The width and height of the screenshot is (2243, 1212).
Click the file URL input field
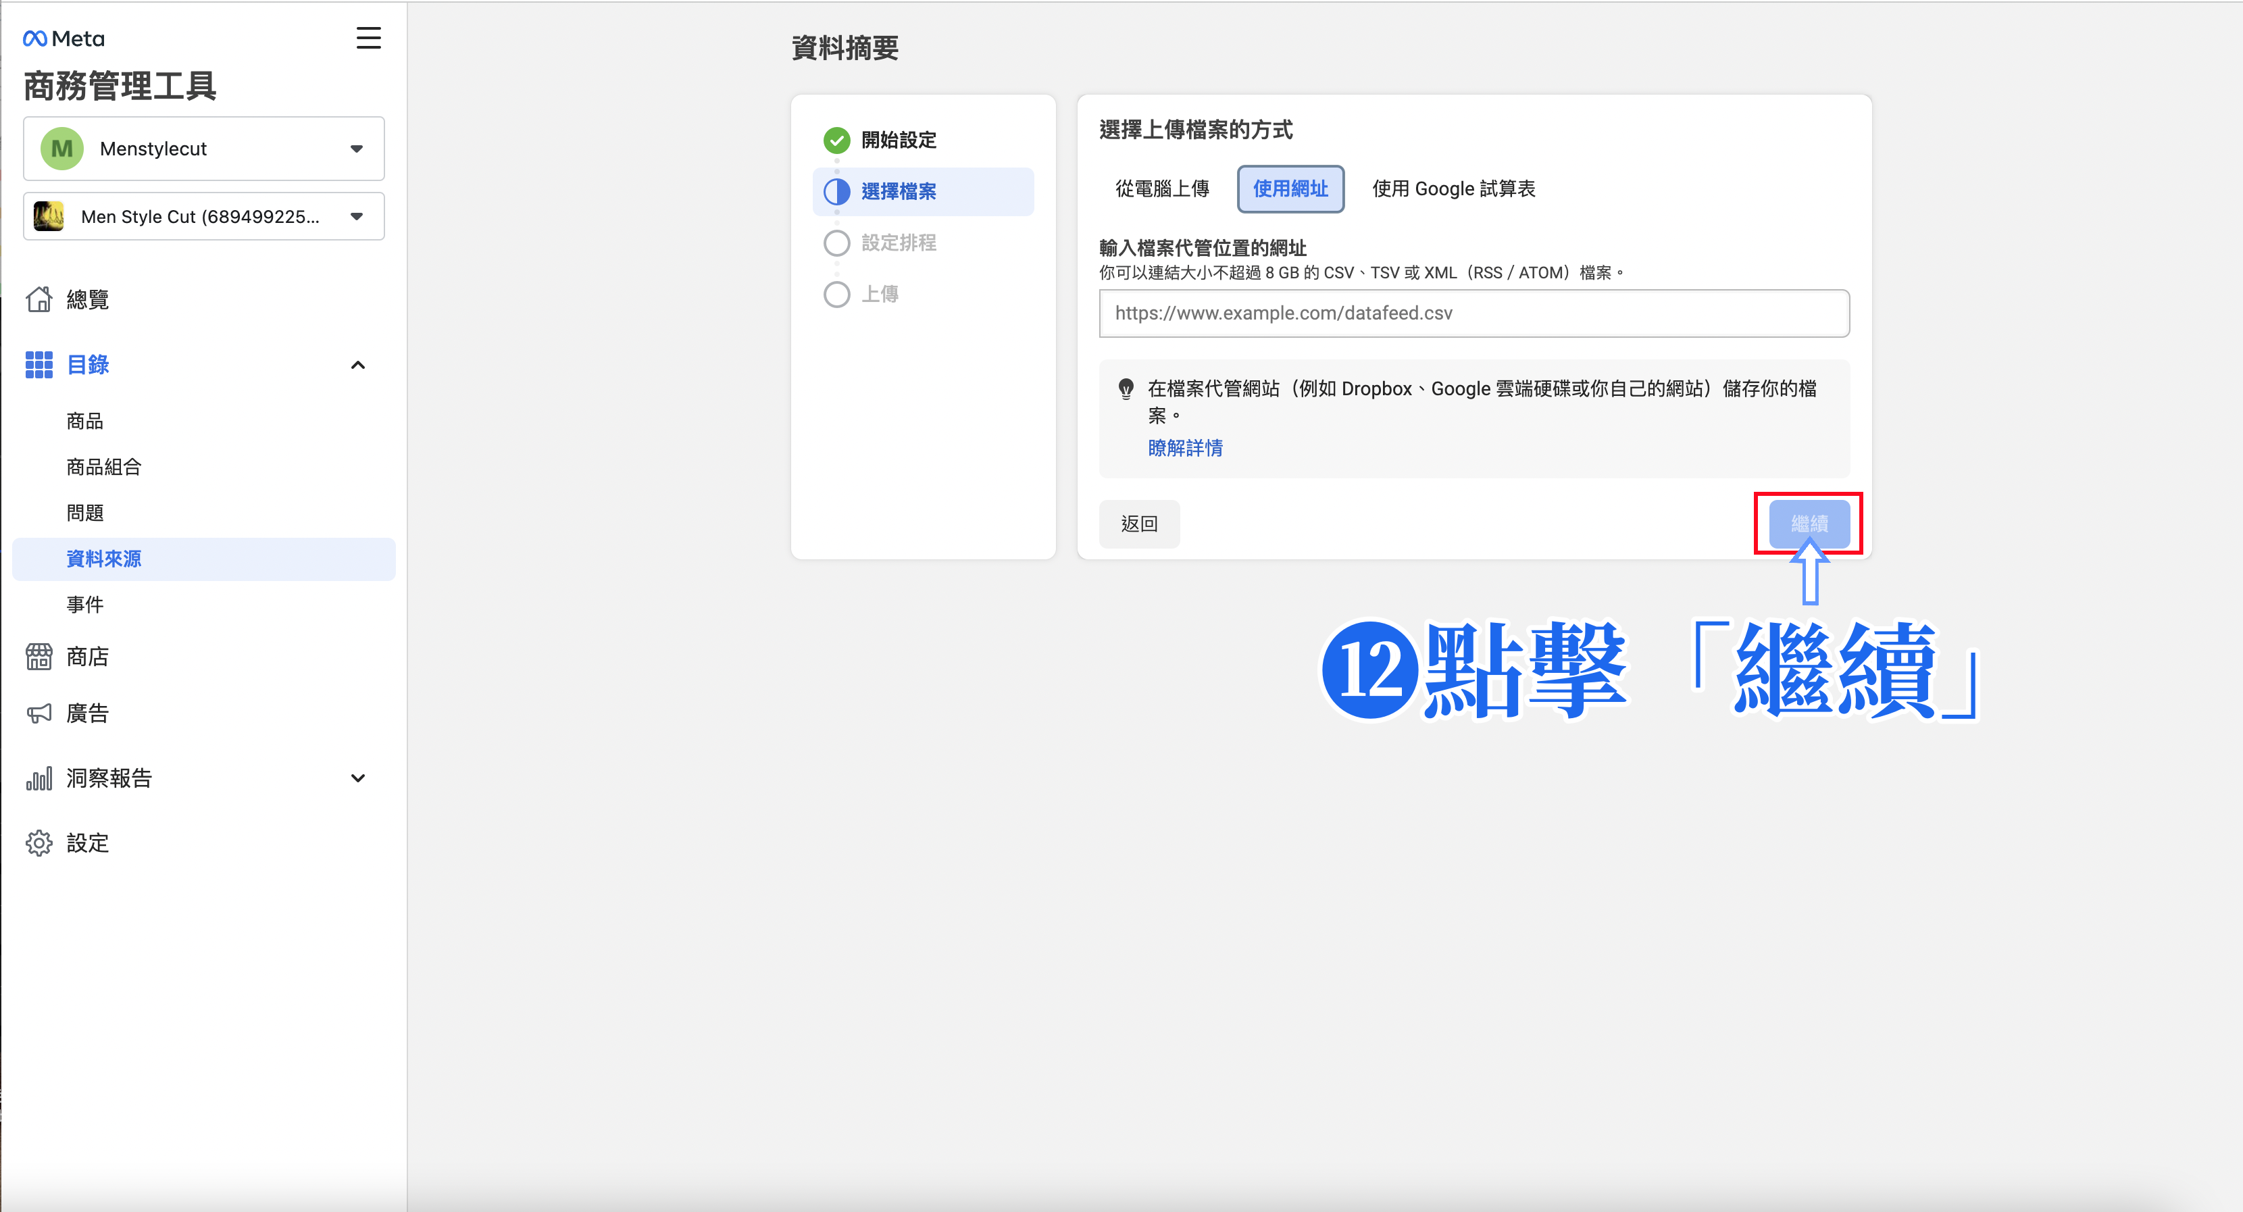coord(1474,313)
